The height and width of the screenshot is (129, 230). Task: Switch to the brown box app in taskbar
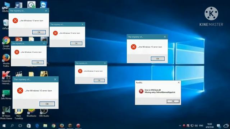click(70, 126)
